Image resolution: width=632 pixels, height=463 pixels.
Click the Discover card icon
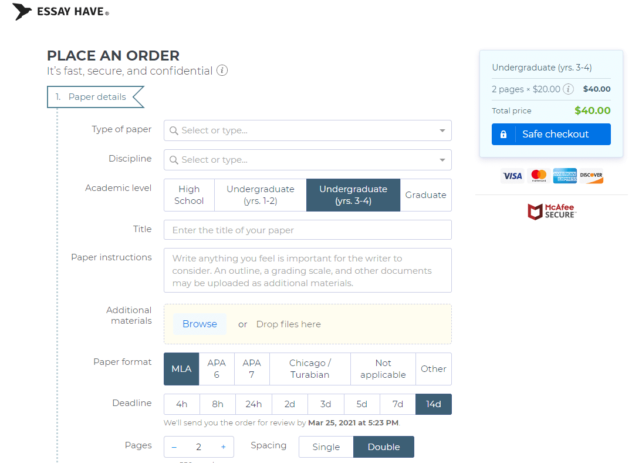pos(591,176)
